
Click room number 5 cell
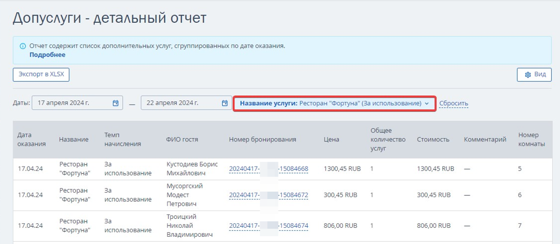(x=520, y=168)
